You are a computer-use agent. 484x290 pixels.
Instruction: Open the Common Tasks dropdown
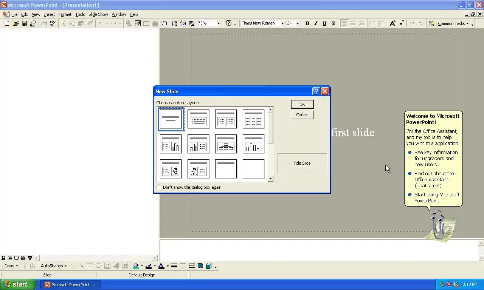coord(453,23)
